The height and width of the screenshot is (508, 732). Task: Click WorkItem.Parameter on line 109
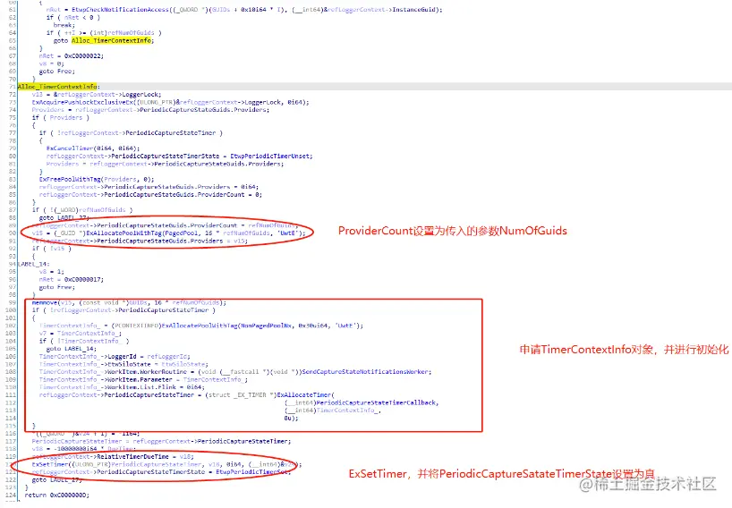click(x=140, y=380)
